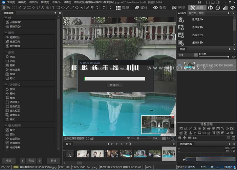
Task: Open the zoom percentage dropdown next to 69%
Action: [164, 138]
